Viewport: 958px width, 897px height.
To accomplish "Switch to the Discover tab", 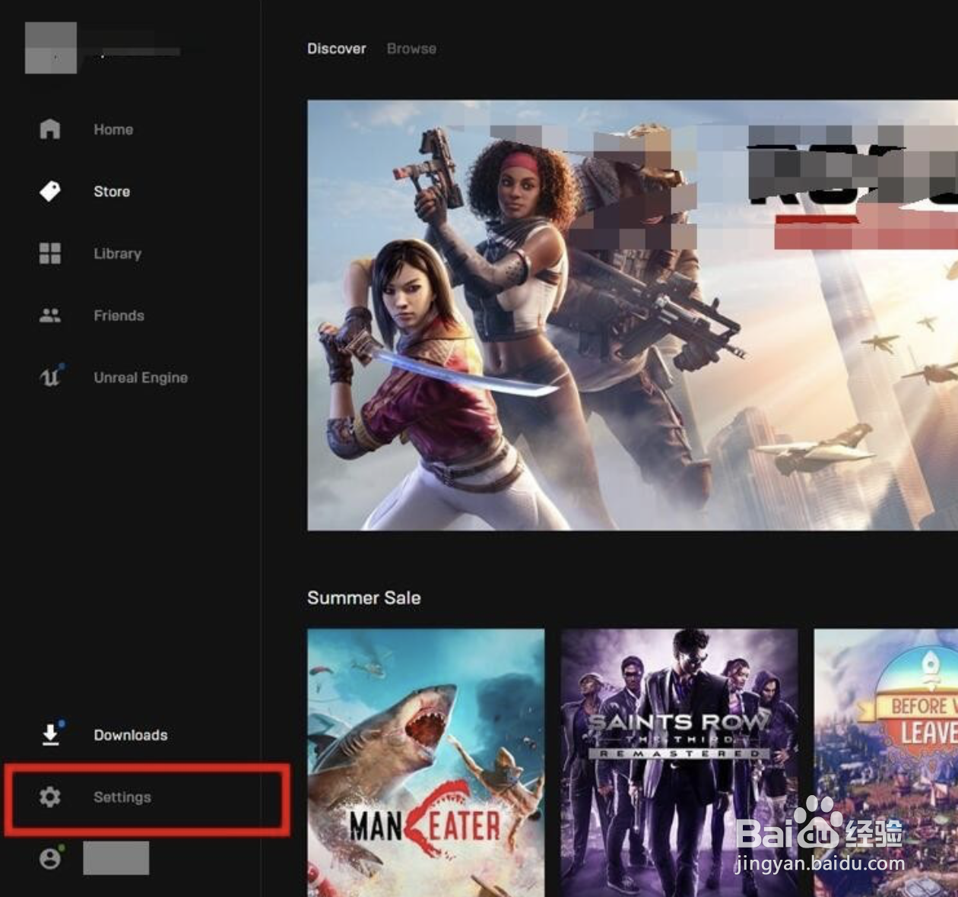I will tap(337, 49).
